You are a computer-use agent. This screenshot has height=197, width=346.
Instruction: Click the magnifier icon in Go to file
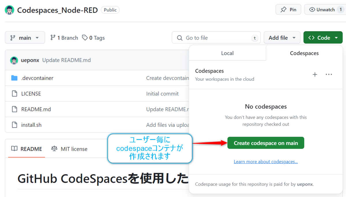(x=180, y=38)
